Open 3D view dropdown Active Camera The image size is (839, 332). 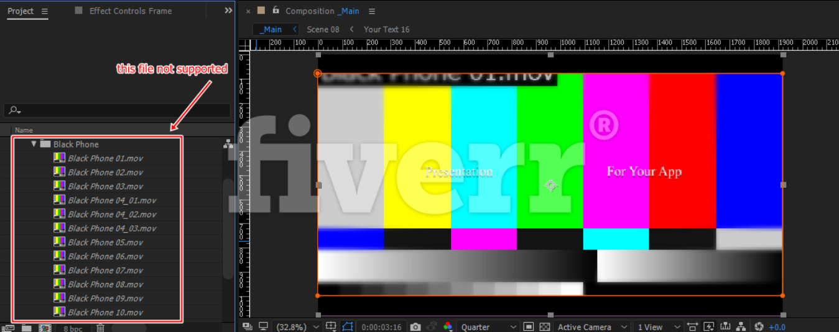[x=591, y=326]
